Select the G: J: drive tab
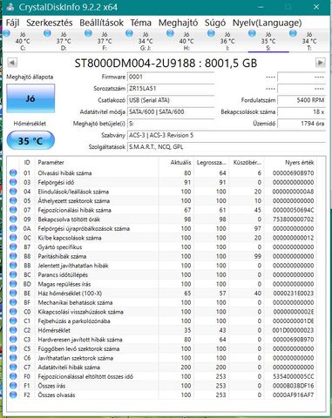The height and width of the screenshot is (418, 332). tap(146, 41)
